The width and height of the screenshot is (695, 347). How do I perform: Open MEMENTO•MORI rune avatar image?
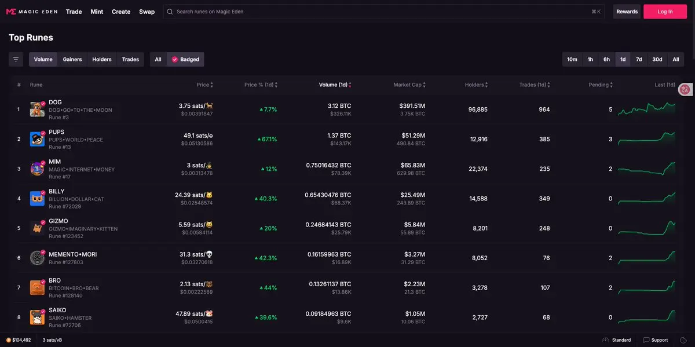click(38, 258)
